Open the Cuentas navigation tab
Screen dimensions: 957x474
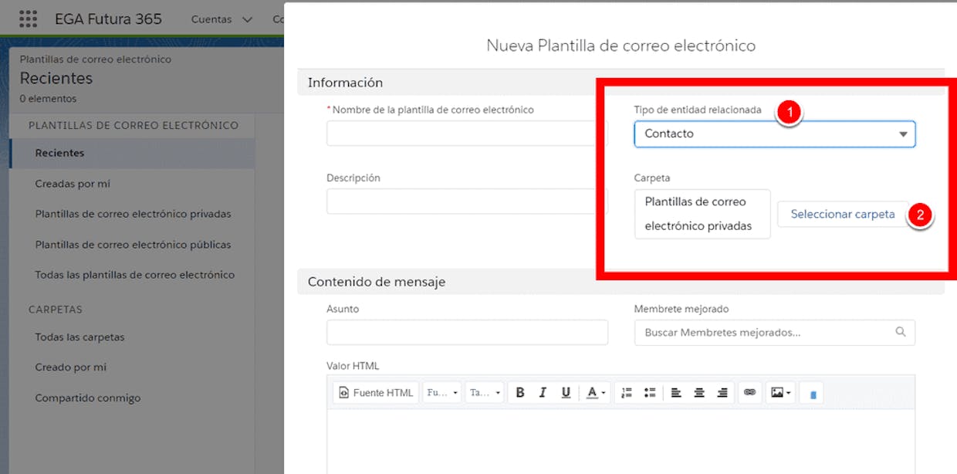[211, 19]
